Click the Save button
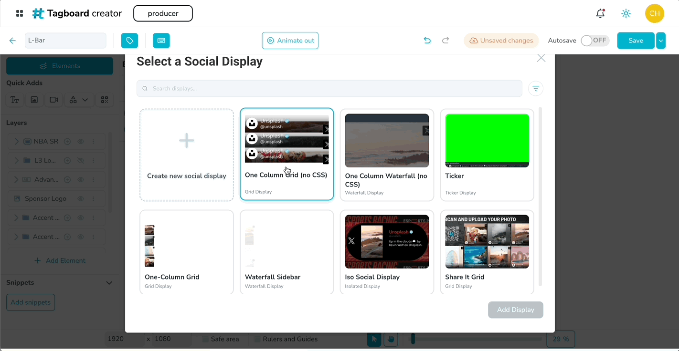 click(636, 41)
